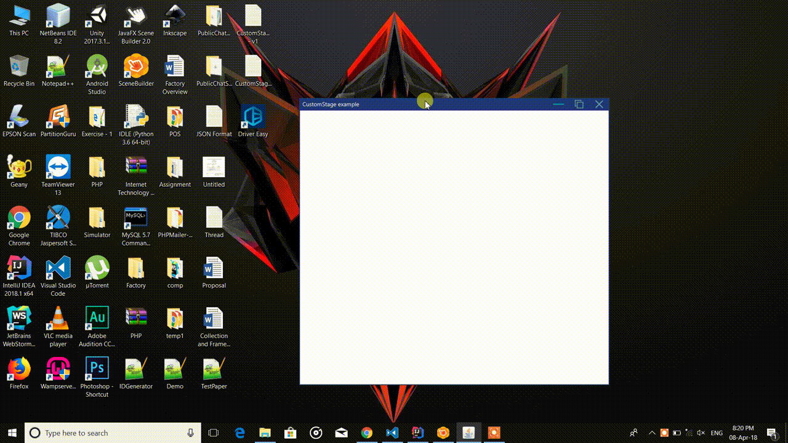The height and width of the screenshot is (443, 788).
Task: Select the Geany desktop icon
Action: point(19,171)
